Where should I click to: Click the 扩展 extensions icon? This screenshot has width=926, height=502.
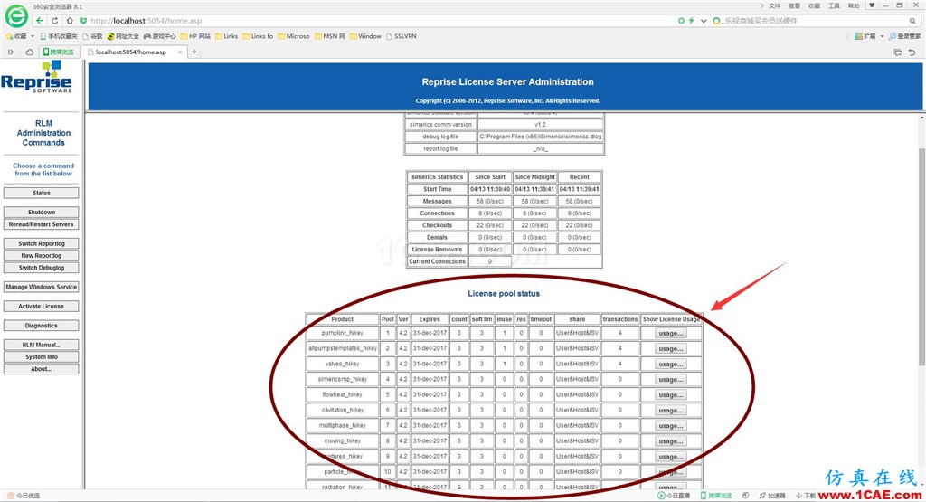[859, 36]
